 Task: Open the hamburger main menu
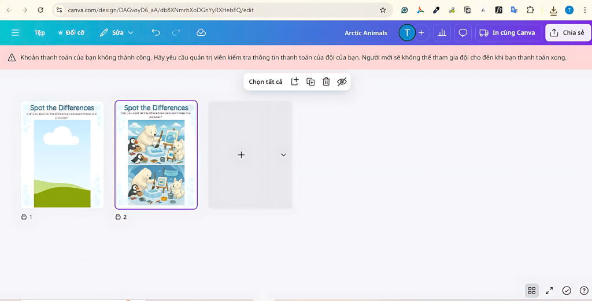point(15,33)
